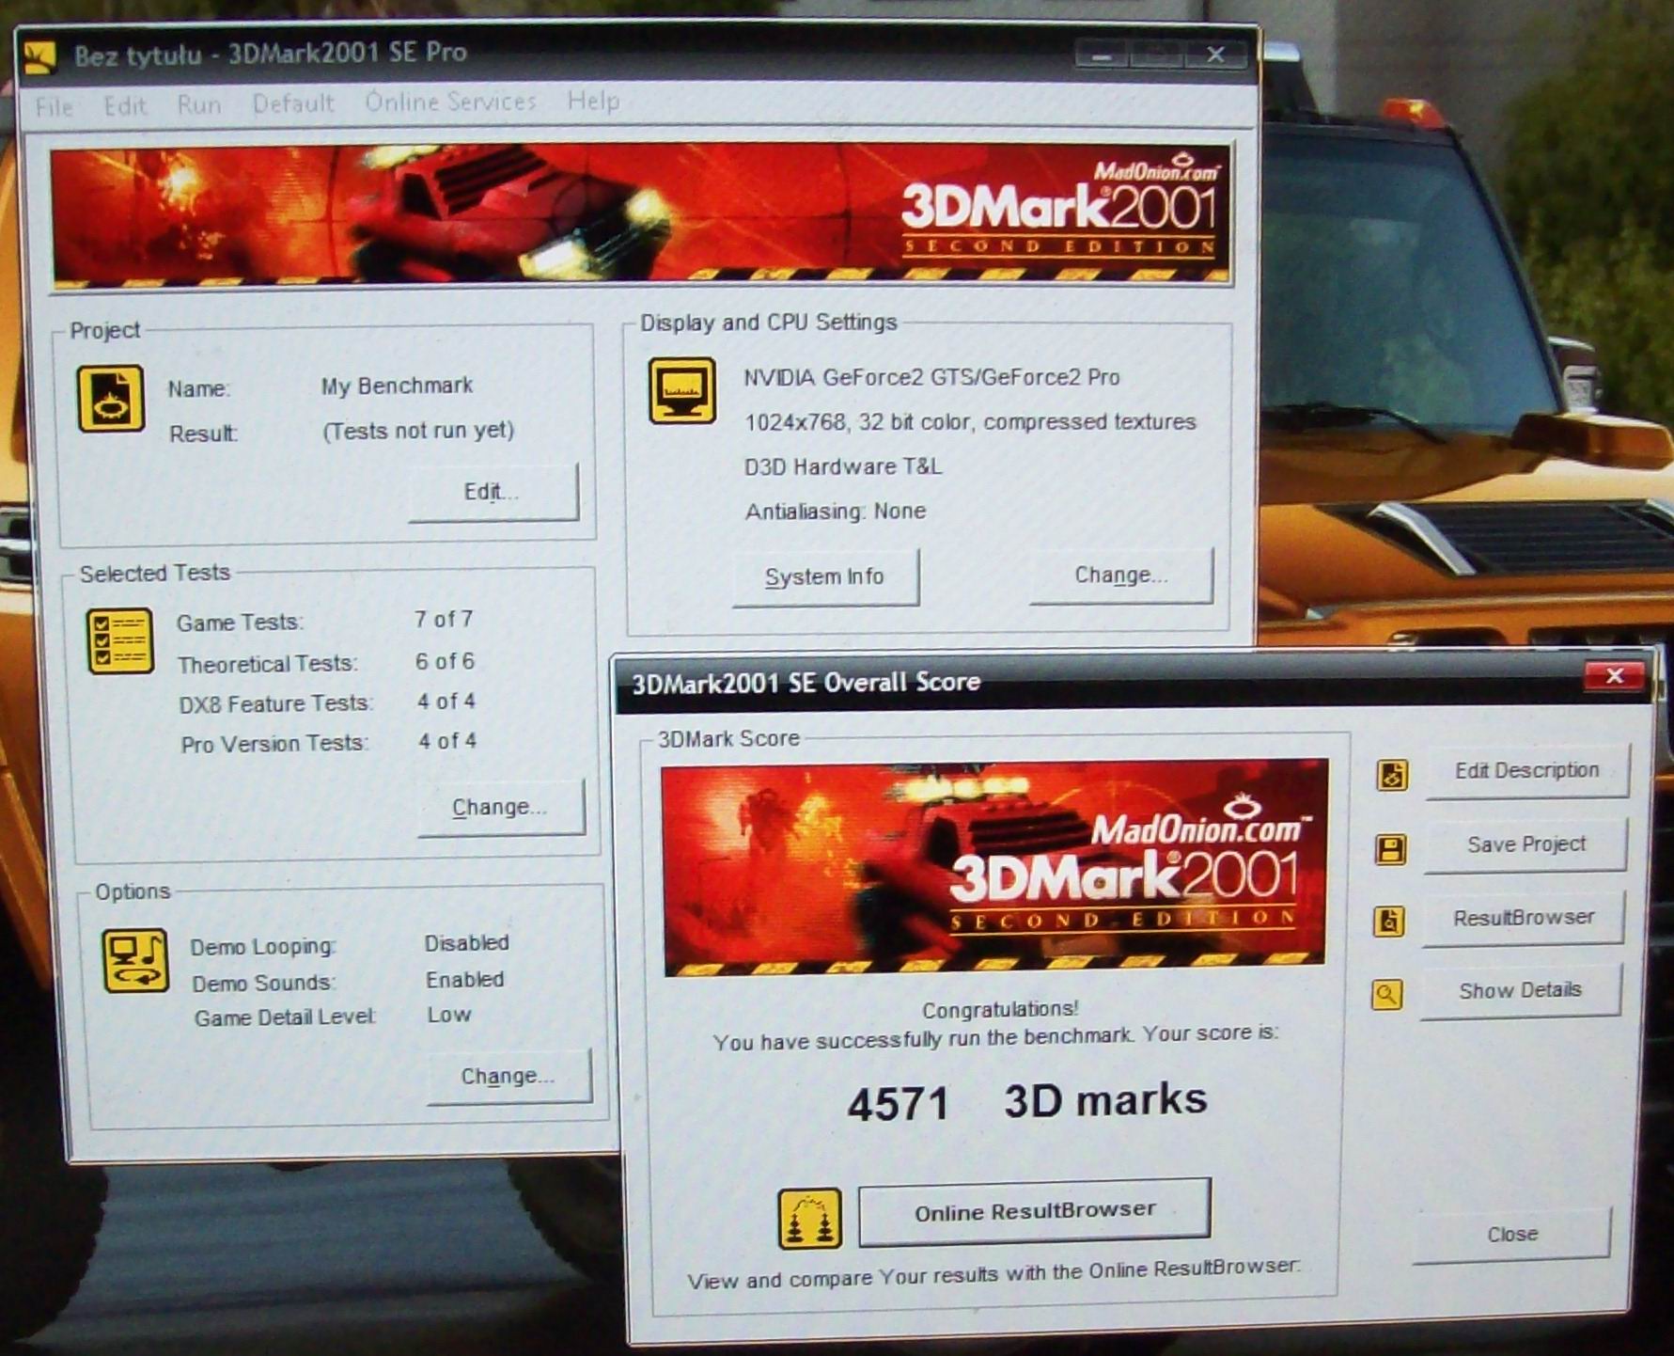Viewport: 1674px width, 1356px height.
Task: Click the "1024x768, 32 bit color" settings line
Action: 970,422
